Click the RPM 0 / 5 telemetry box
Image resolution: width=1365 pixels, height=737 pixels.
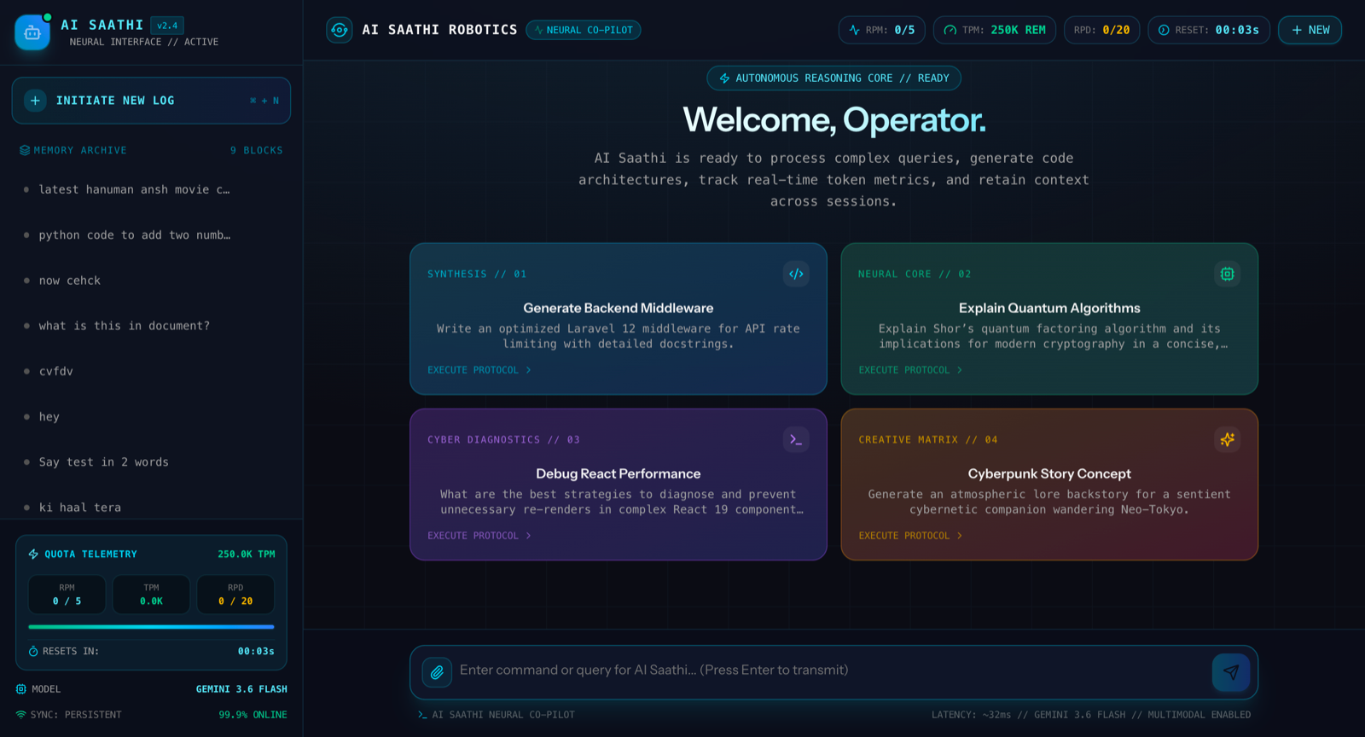(67, 595)
